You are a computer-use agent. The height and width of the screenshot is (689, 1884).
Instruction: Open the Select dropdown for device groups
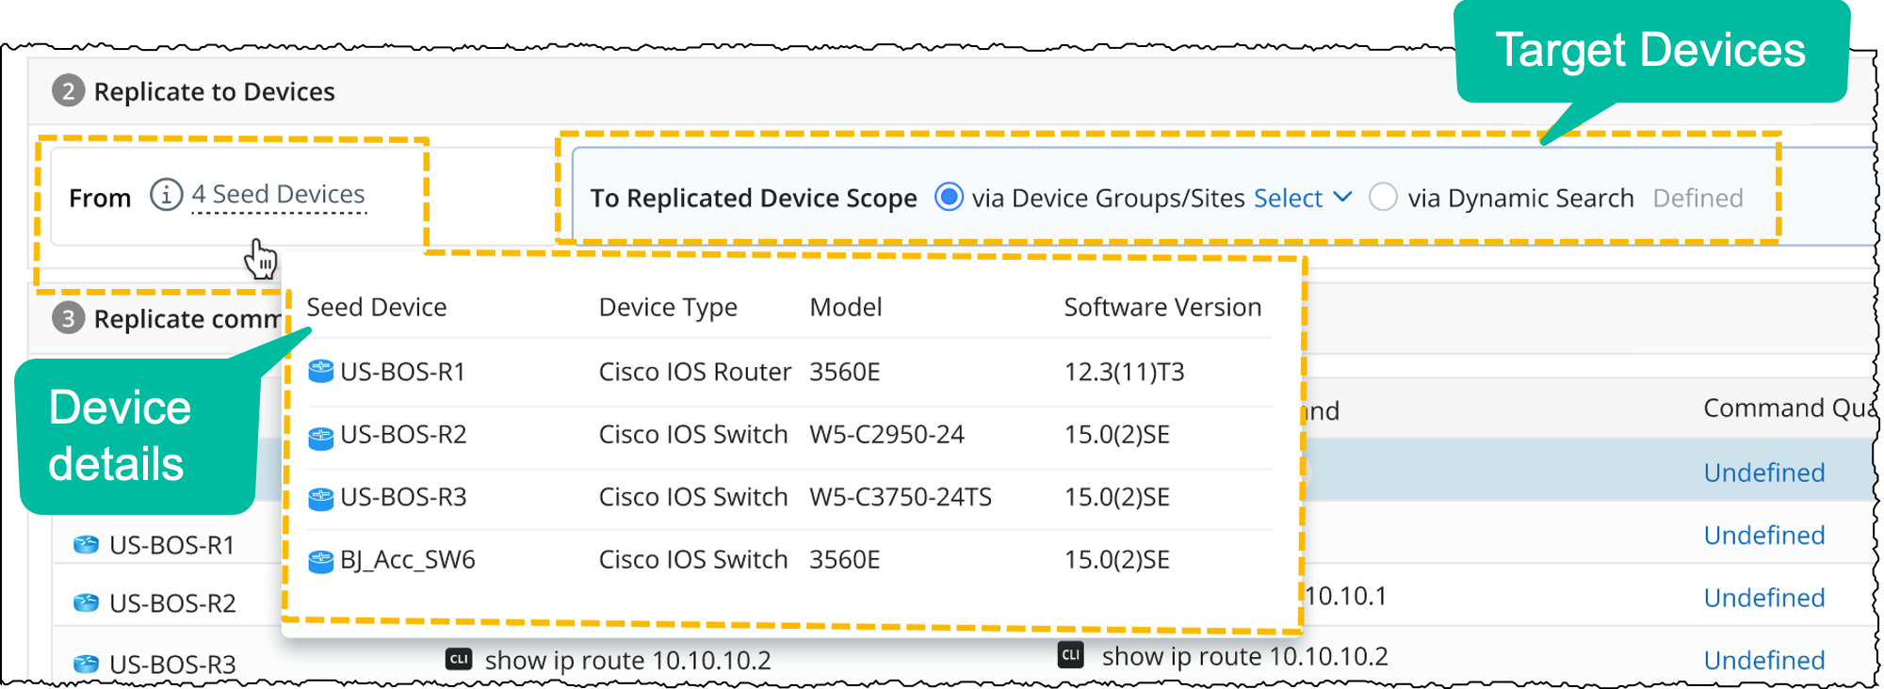pyautogui.click(x=1303, y=198)
